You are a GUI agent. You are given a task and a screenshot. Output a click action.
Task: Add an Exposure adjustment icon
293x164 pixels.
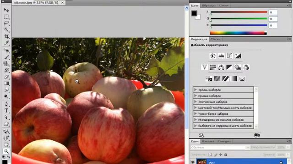(238, 56)
